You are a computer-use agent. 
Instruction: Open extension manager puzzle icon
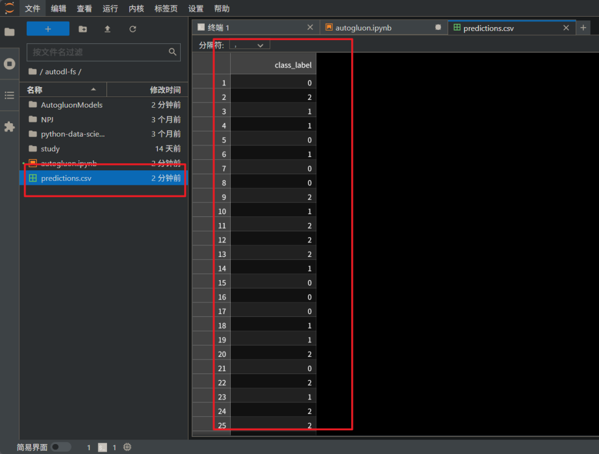9,127
